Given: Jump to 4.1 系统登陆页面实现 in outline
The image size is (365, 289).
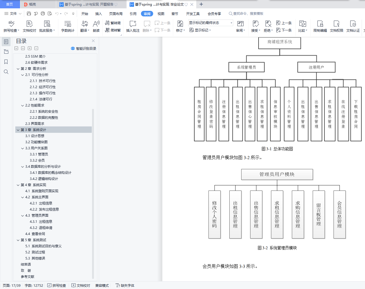Looking at the screenshot, I should pyautogui.click(x=42, y=191).
